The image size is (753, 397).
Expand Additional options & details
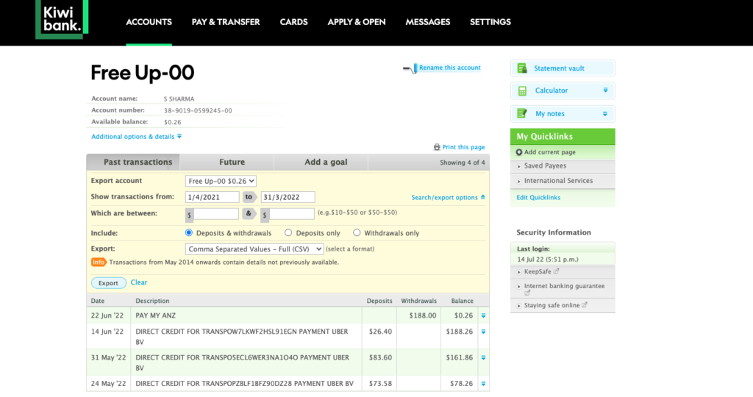[136, 137]
